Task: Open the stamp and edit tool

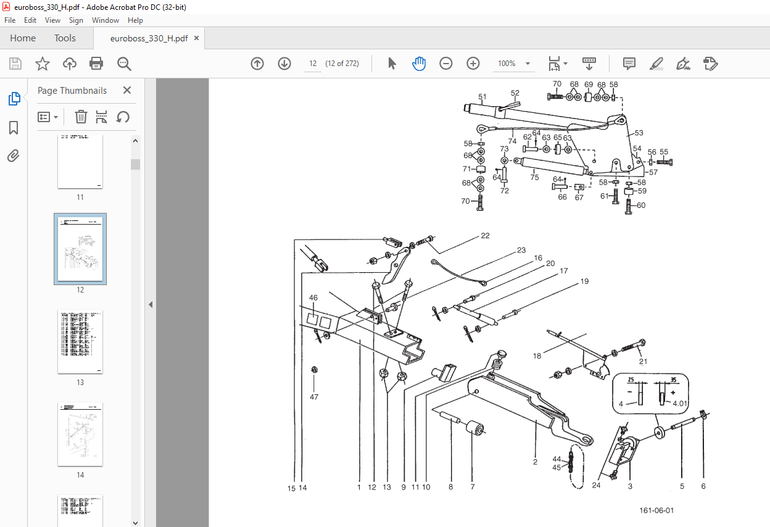Action: coord(711,64)
